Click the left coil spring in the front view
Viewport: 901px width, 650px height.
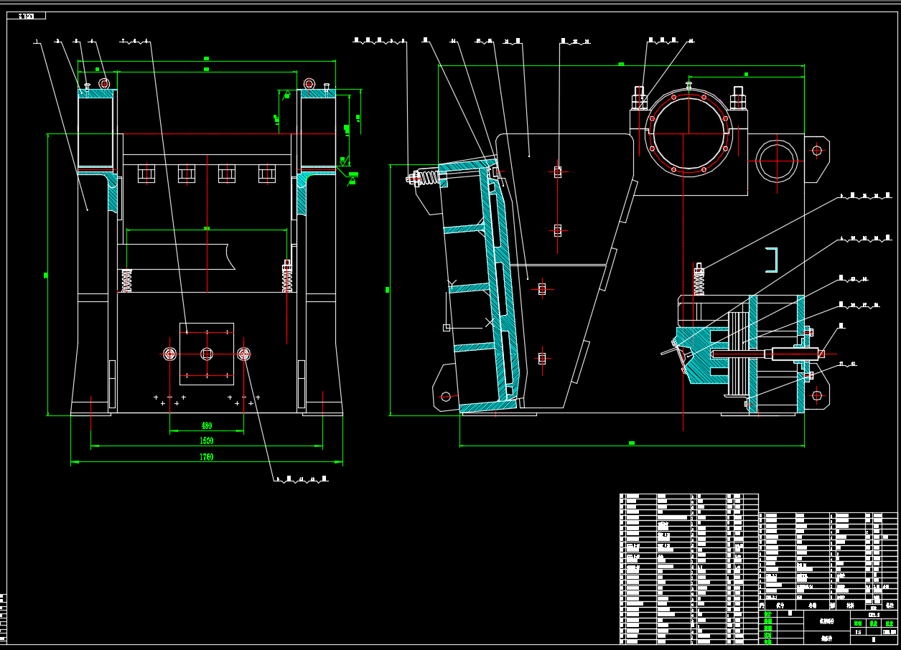click(x=127, y=281)
